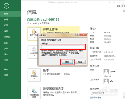Click 显示所有属性 link
Viewport: 125px width, 99px height.
[x=95, y=97]
